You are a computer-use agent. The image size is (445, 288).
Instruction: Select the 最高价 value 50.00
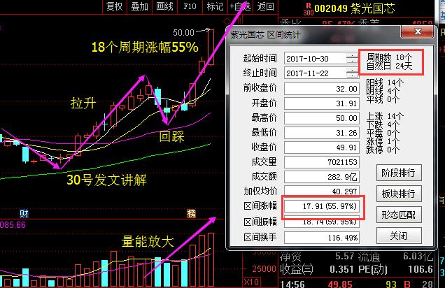coord(322,118)
